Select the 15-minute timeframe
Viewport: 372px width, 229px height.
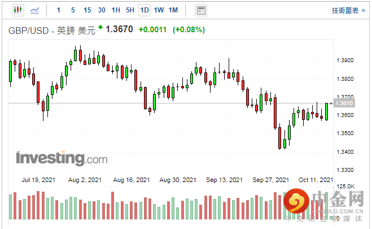[87, 10]
